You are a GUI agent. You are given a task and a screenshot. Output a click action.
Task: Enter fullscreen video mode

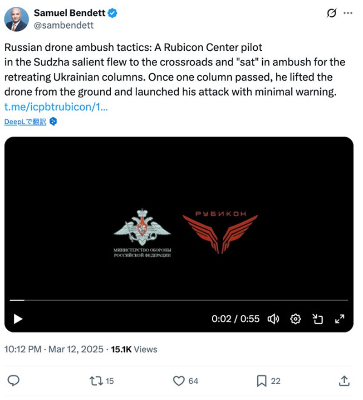point(339,319)
